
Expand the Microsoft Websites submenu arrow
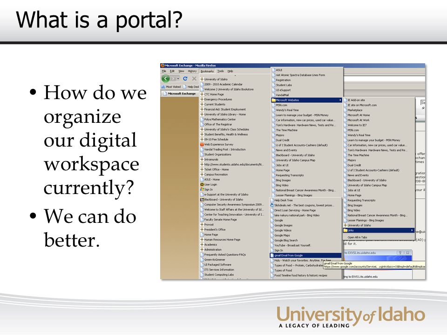(340, 100)
